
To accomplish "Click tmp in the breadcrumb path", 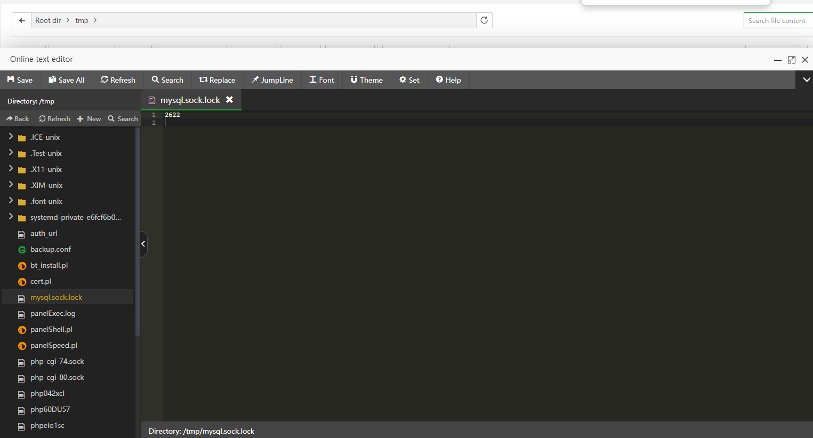I will pyautogui.click(x=82, y=20).
